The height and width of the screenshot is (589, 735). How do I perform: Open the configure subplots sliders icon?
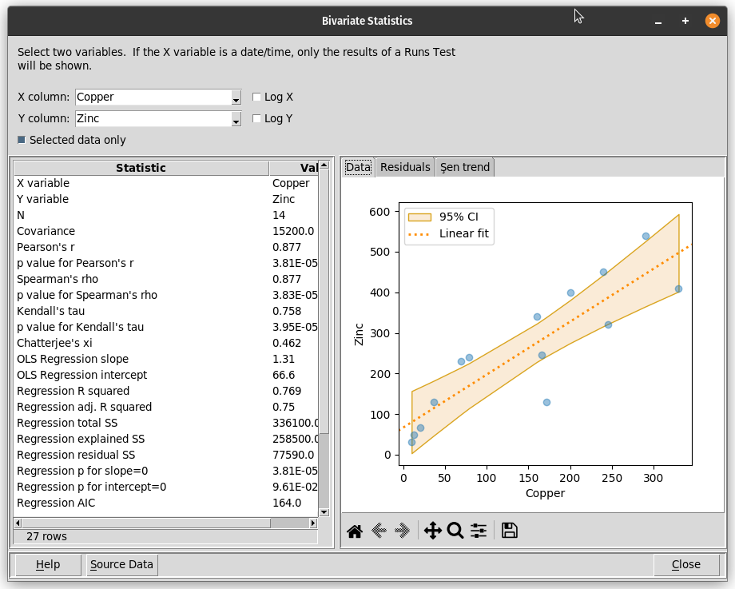479,531
